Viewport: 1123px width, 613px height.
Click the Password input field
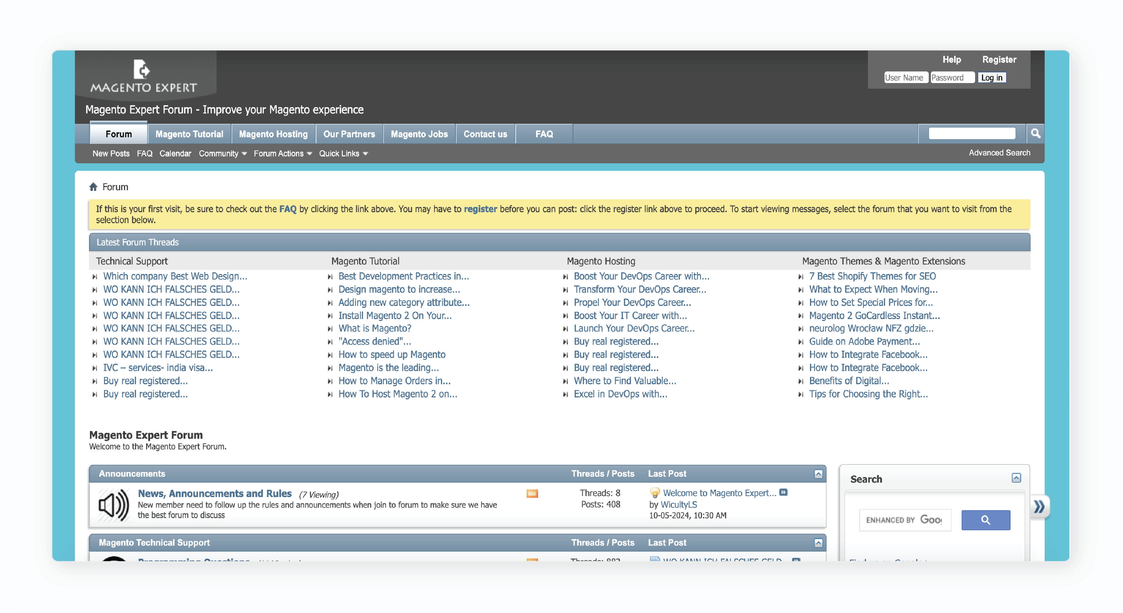952,78
